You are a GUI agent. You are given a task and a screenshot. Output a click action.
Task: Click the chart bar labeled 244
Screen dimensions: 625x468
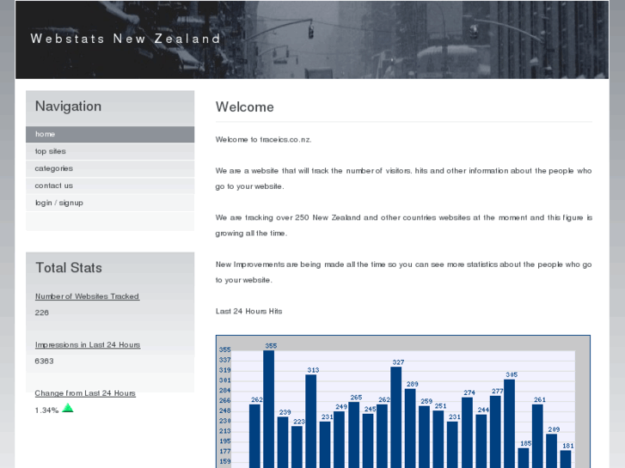tap(481, 441)
